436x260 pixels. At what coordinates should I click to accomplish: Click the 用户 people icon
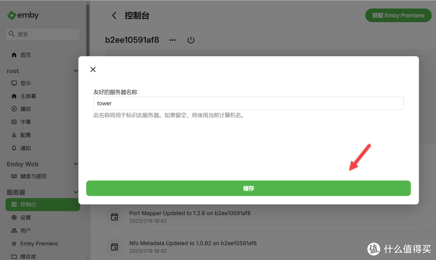click(14, 231)
